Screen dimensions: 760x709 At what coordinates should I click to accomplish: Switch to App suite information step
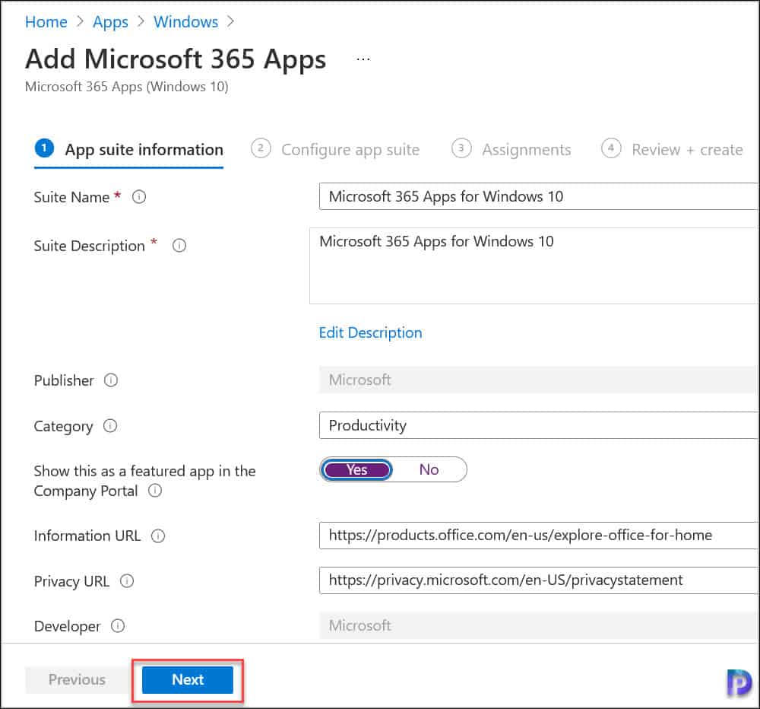coord(129,149)
